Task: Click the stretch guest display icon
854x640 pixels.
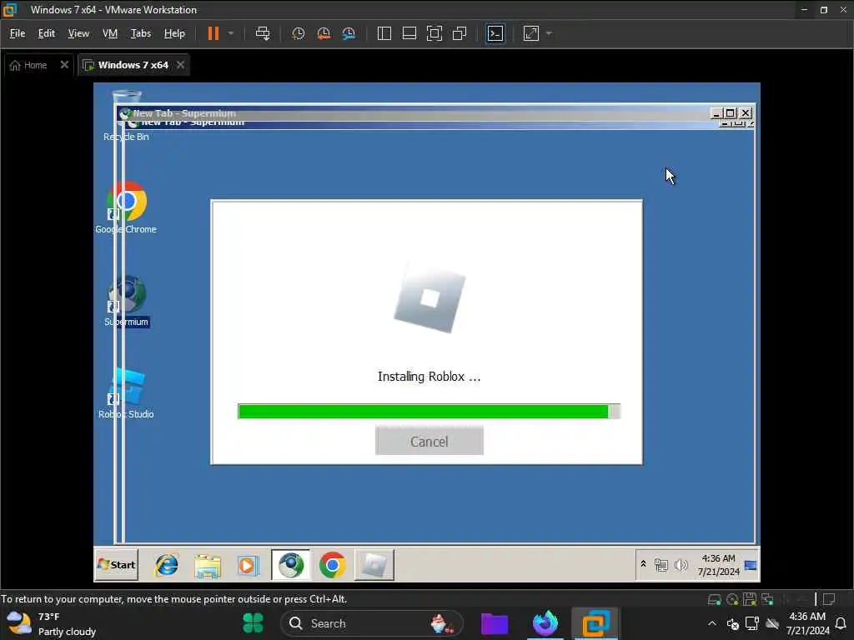Action: click(531, 33)
